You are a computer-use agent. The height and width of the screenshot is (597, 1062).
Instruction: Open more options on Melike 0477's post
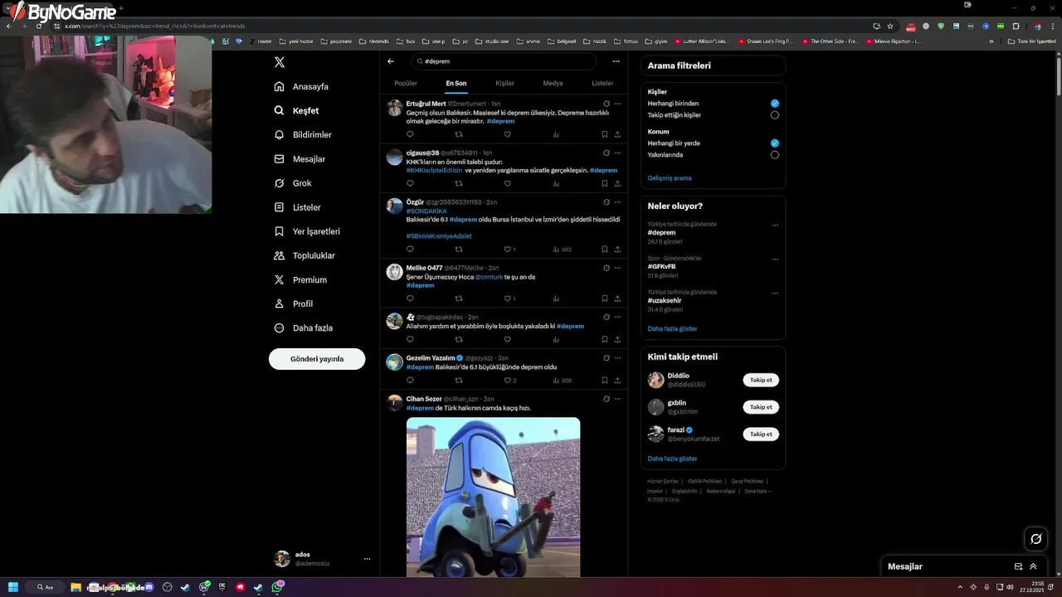(x=617, y=268)
